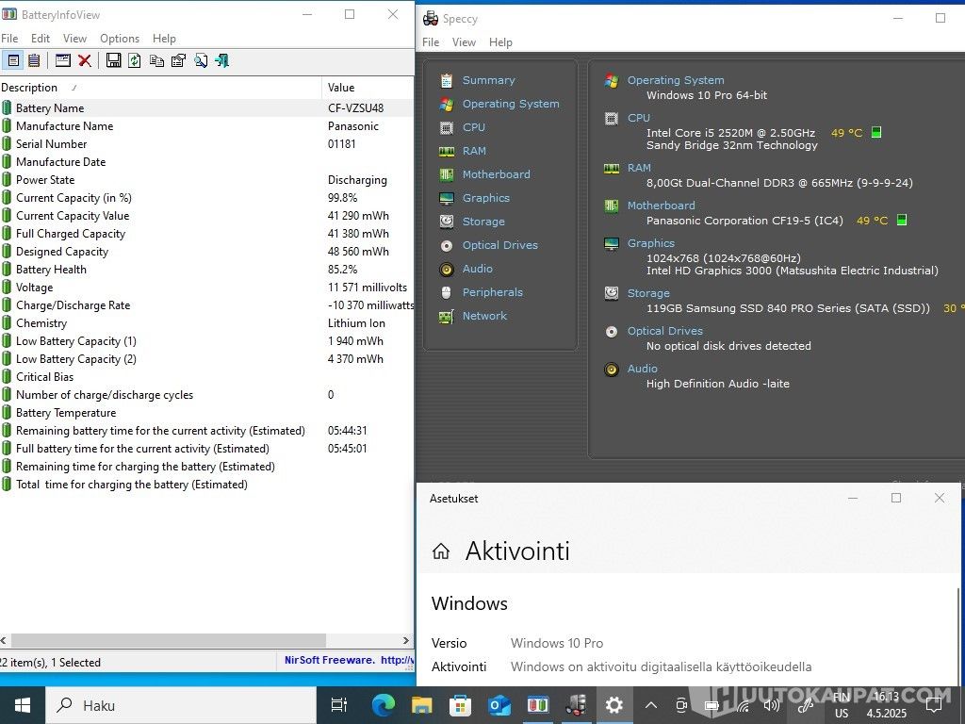Click the Description column header to sort
The width and height of the screenshot is (965, 724).
tap(160, 88)
